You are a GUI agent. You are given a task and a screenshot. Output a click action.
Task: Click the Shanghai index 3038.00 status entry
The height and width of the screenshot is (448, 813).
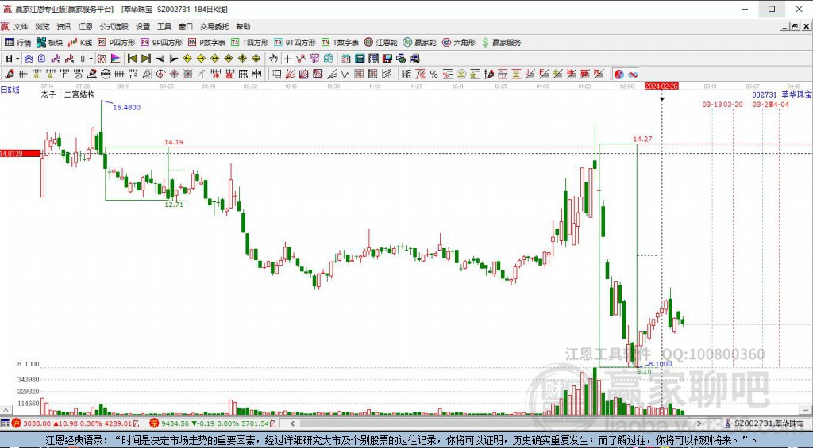[75, 423]
